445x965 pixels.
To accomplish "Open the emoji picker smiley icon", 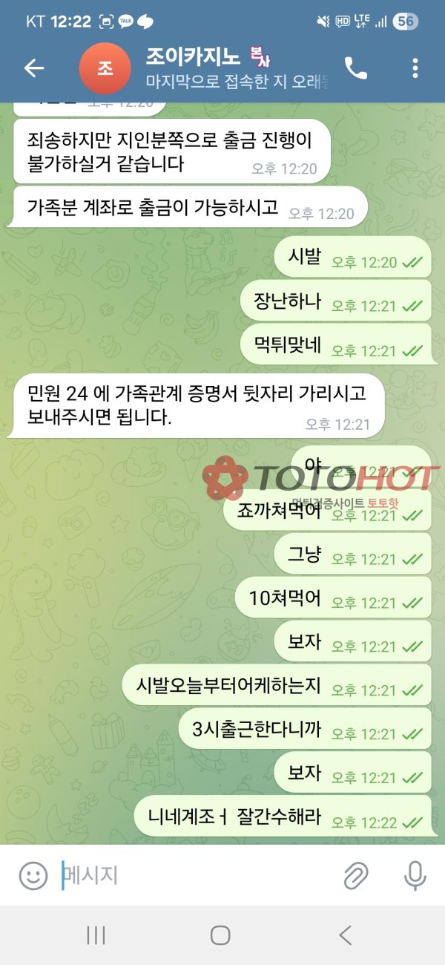I will pos(33,876).
